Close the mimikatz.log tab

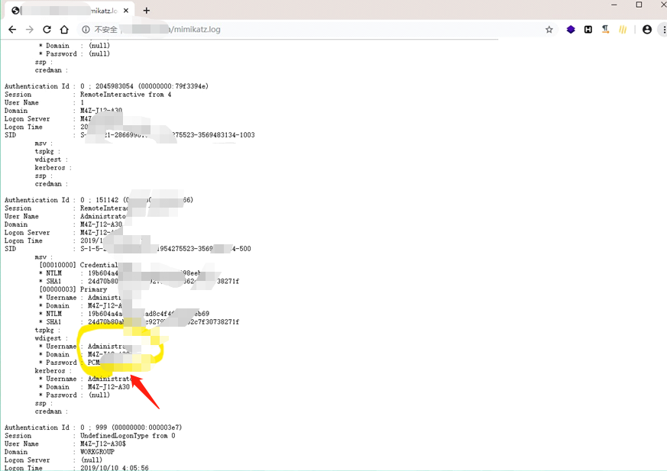click(126, 11)
